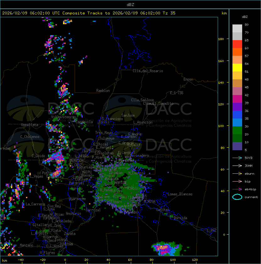The height and width of the screenshot is (264, 261).
Task: Select the magenta 42 dBZ legend swatch
Action: point(237,99)
